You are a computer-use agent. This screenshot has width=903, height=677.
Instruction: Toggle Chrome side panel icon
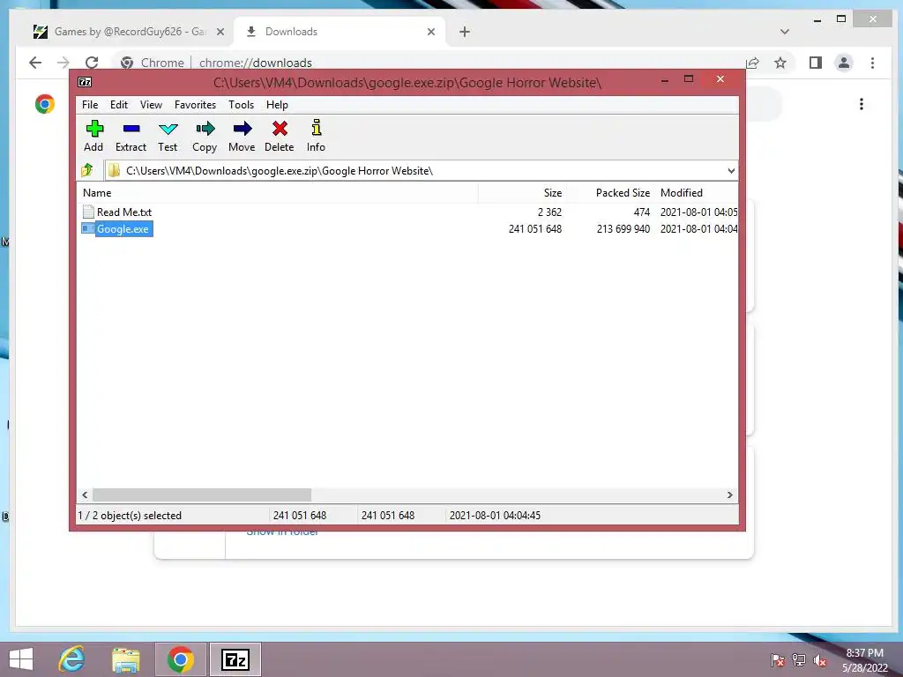tap(816, 63)
